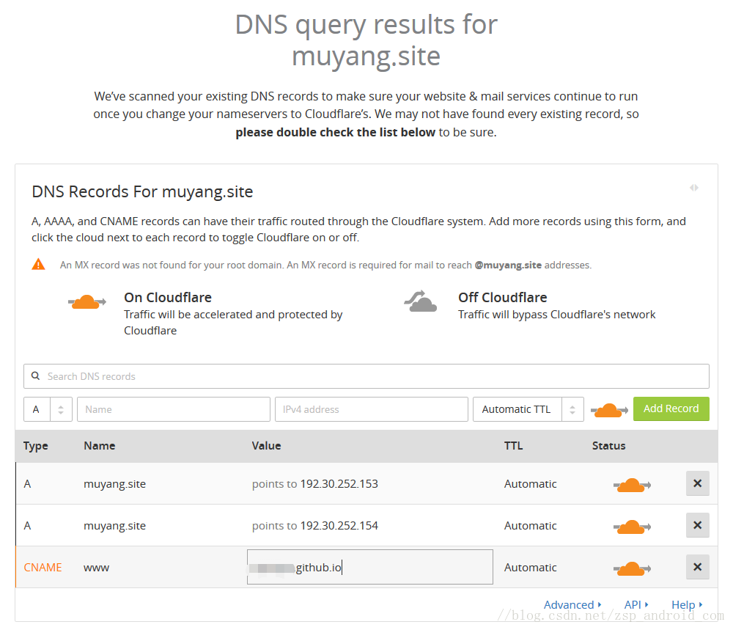Viewport: 733px width, 630px height.
Task: Click the orange On Cloudflare cloud icon
Action: coord(87,302)
